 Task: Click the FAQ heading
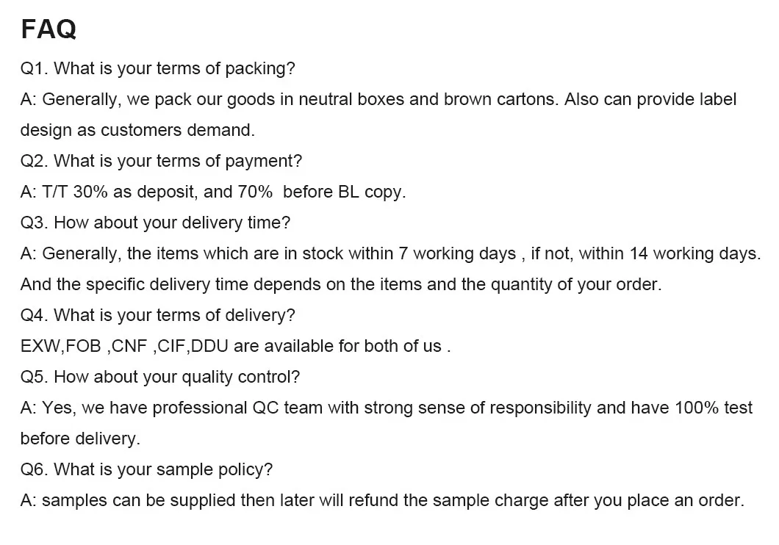[x=49, y=29]
